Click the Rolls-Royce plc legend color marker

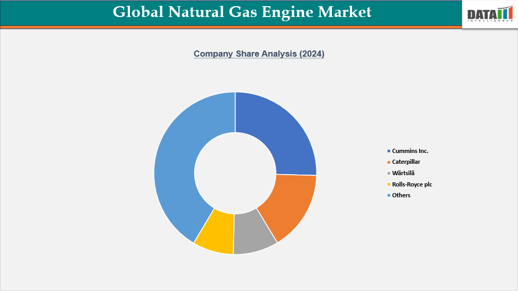pos(389,184)
